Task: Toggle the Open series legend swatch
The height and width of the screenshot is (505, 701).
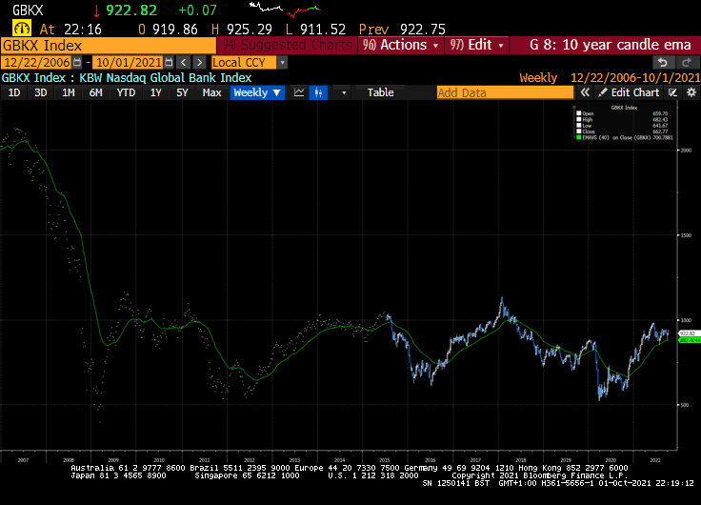Action: (579, 113)
